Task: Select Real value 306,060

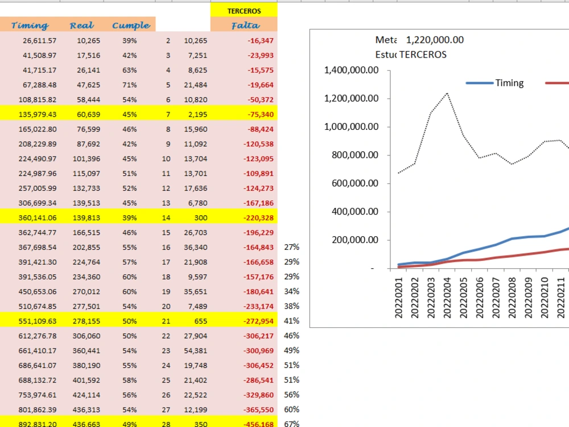Action: [x=86, y=336]
